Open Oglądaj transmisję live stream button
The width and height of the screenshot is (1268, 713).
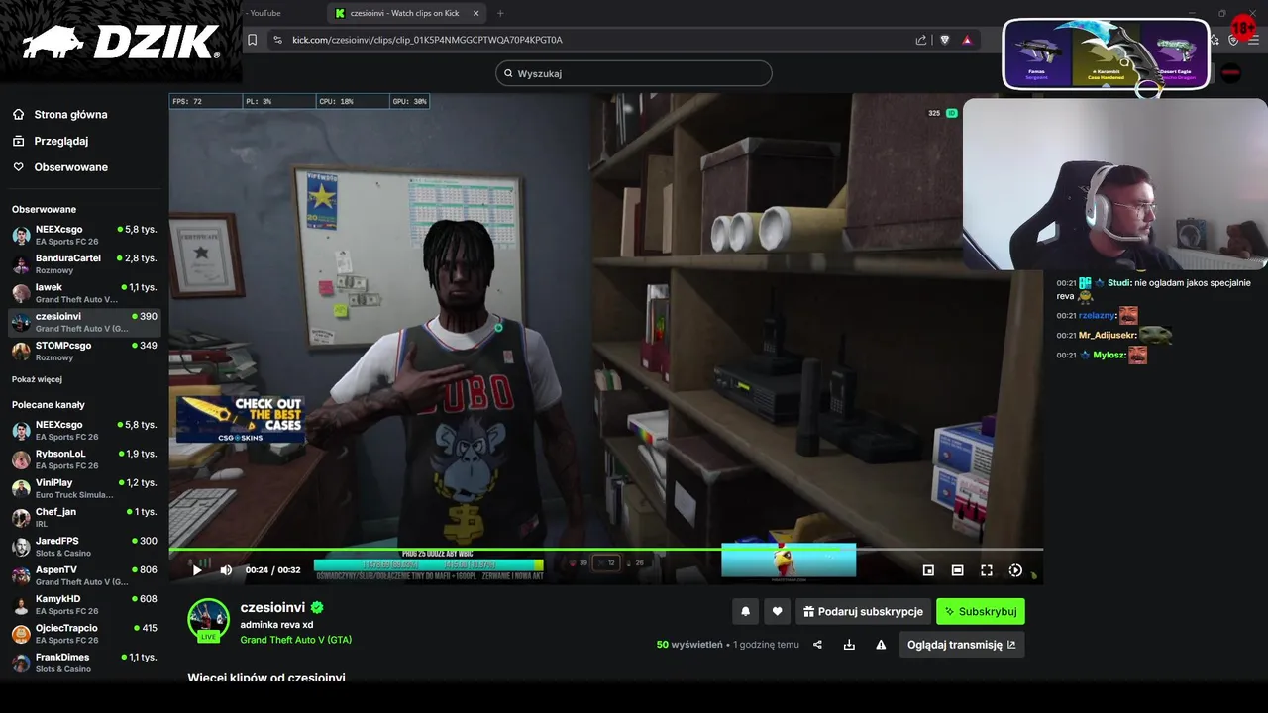(962, 645)
